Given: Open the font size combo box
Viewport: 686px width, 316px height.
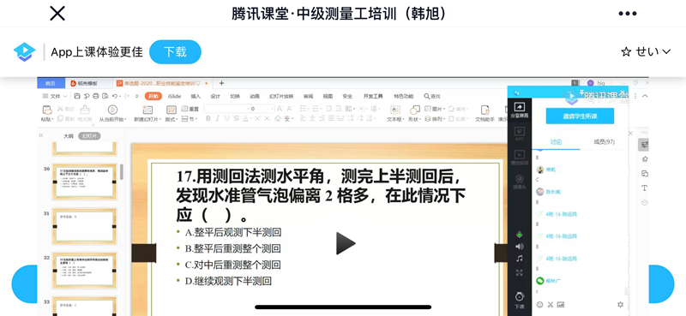Looking at the screenshot, I should coord(262,109).
